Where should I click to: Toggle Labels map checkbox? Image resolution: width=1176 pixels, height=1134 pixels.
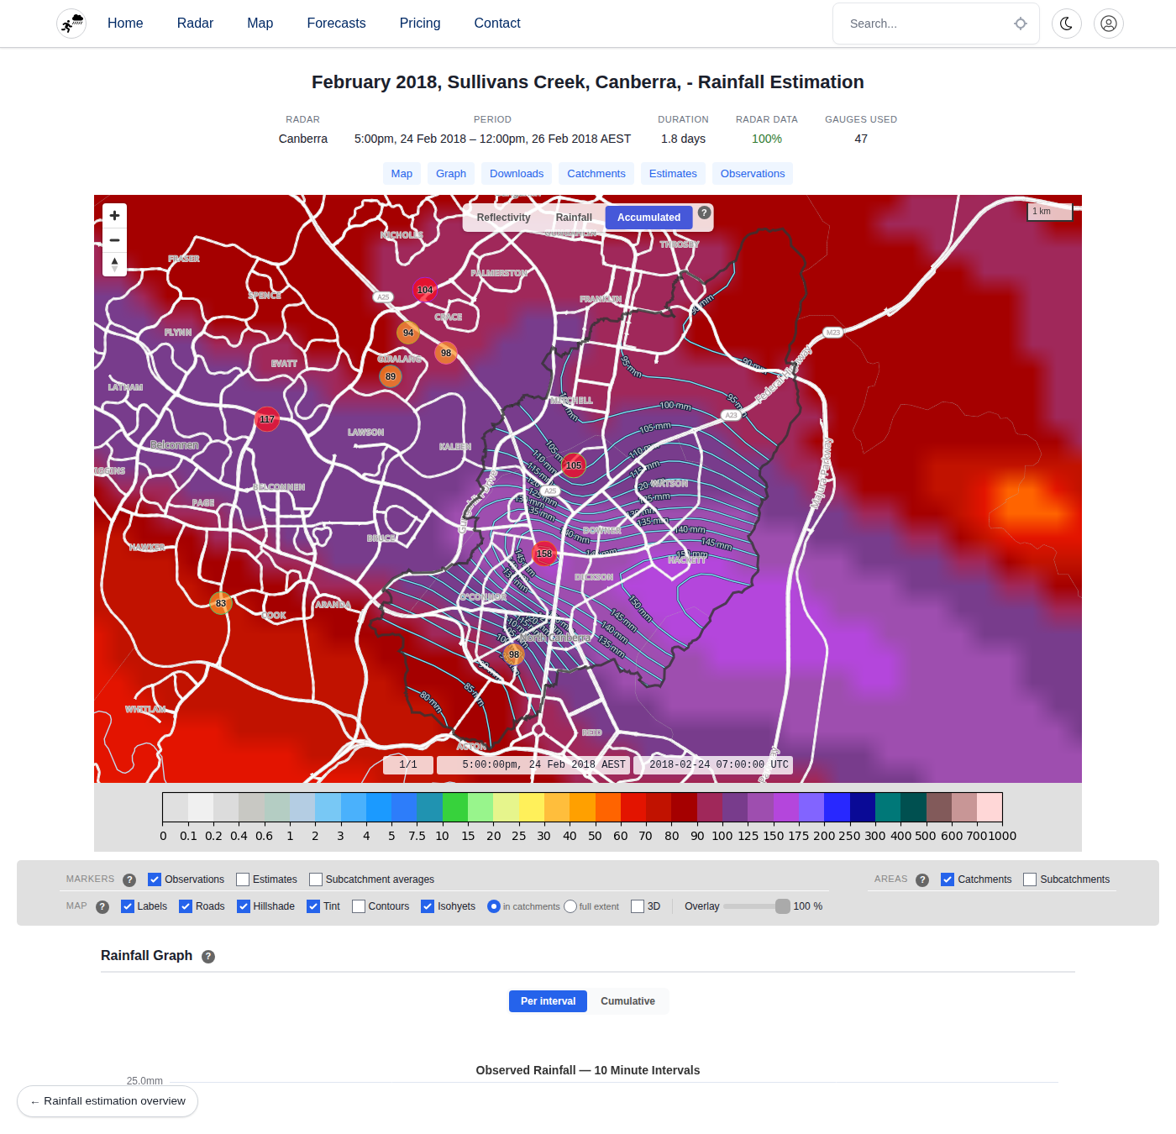(x=128, y=906)
